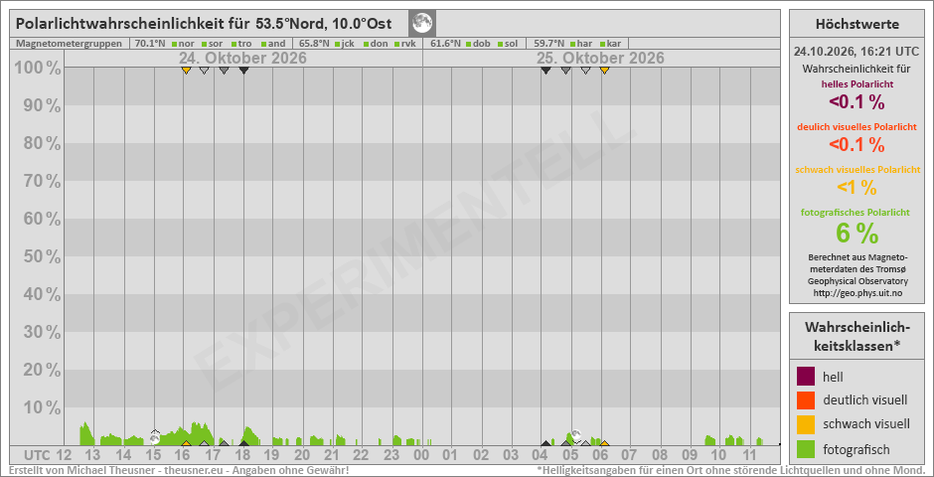
Task: Click the green status square for station sol
Action: coord(500,44)
